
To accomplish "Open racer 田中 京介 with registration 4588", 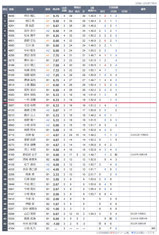I will coord(30,31).
